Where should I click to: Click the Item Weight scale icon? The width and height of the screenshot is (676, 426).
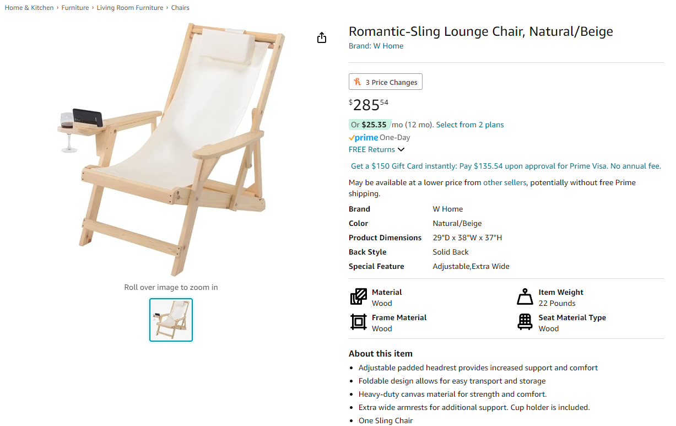coord(525,296)
